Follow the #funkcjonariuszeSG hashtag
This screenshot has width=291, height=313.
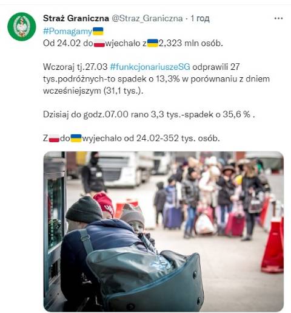pos(150,67)
